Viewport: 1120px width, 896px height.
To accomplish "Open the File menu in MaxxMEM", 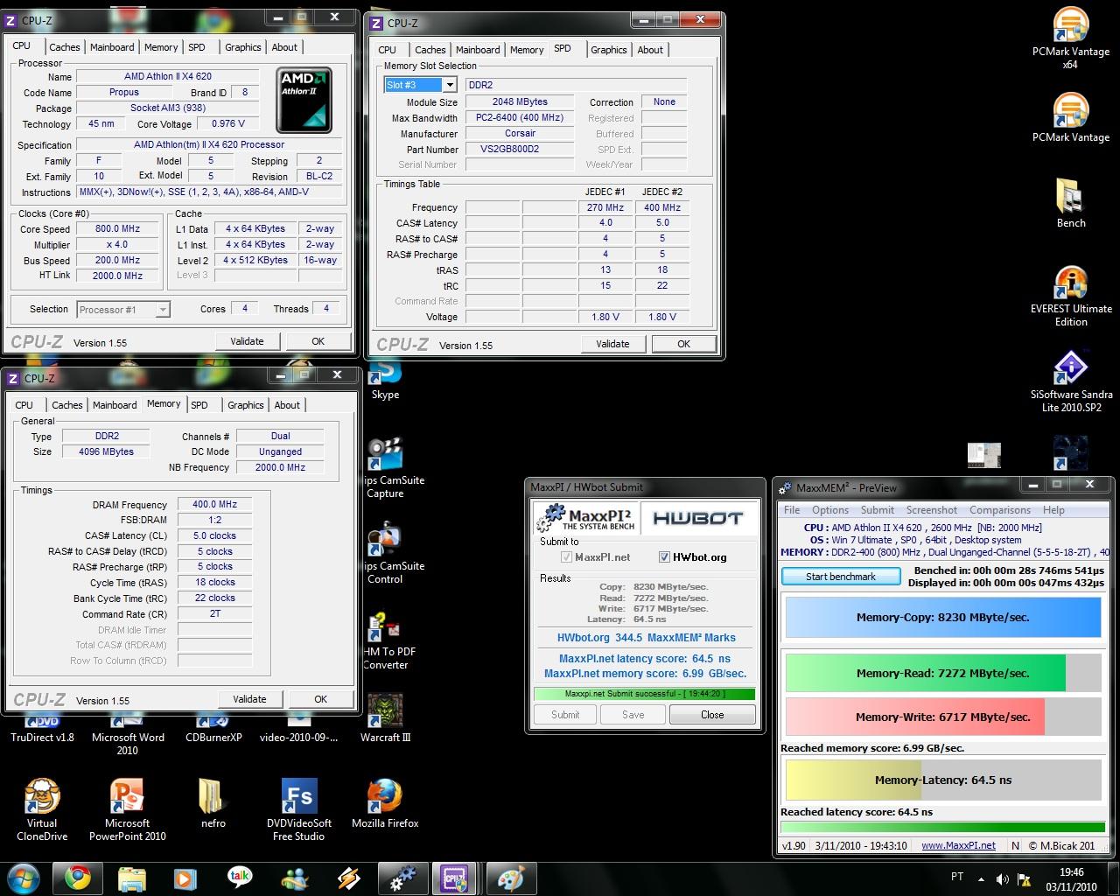I will [792, 510].
